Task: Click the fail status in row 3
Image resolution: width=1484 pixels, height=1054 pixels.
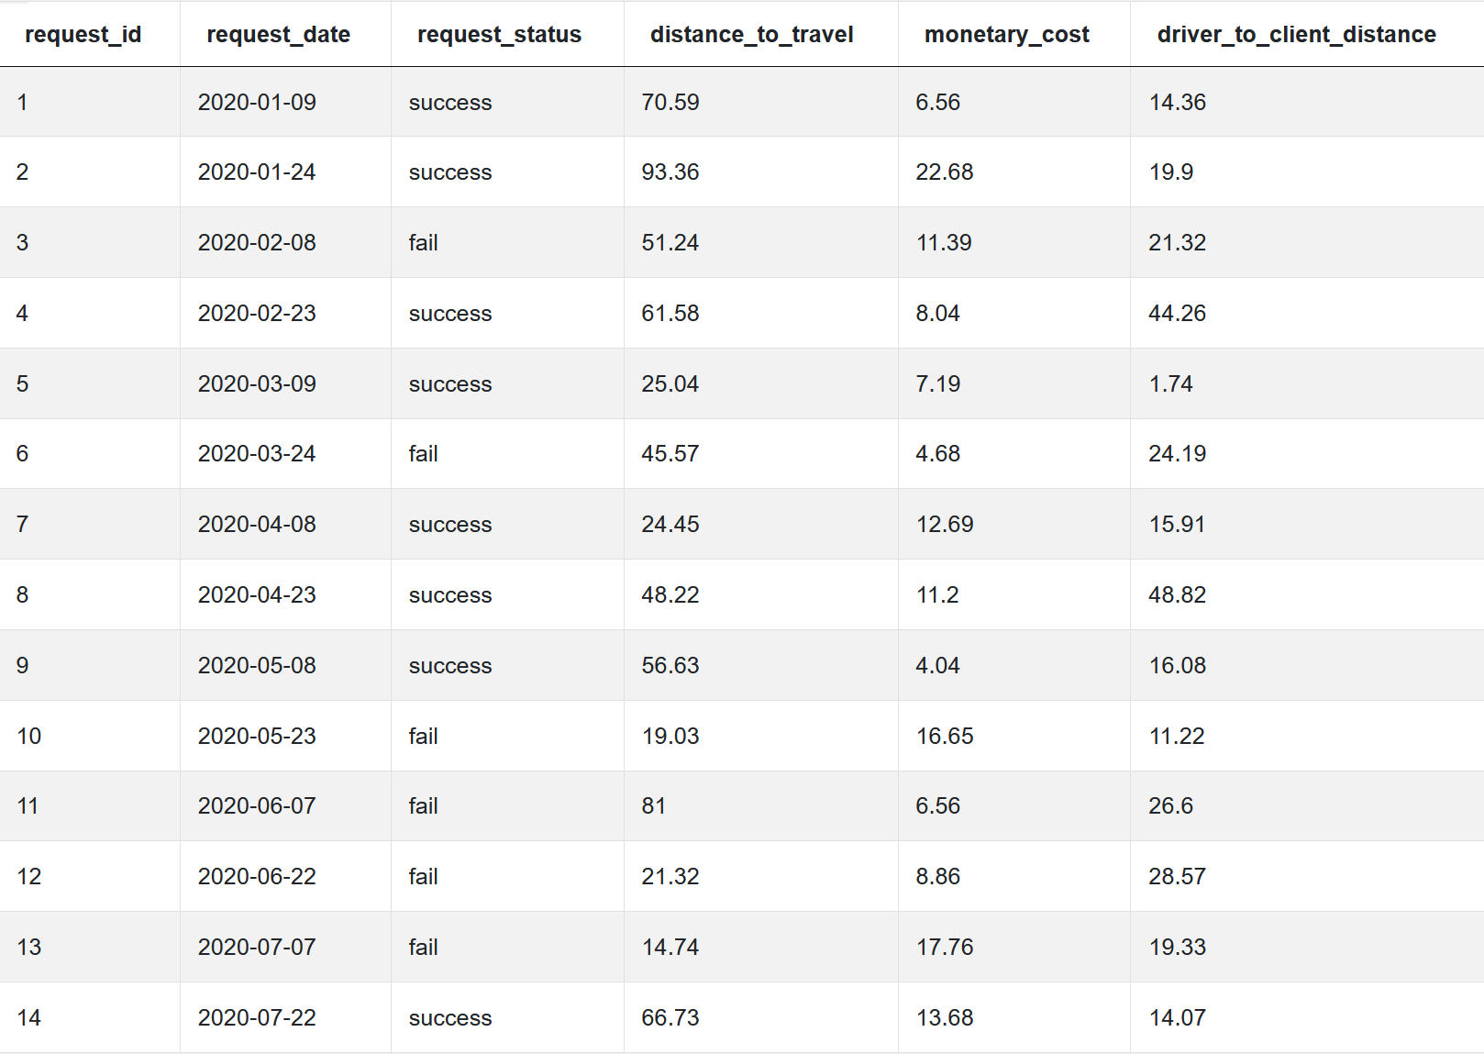Action: (x=423, y=242)
